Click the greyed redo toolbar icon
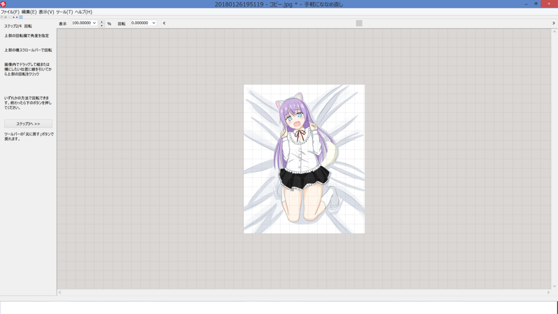This screenshot has height=314, width=558. click(9, 17)
